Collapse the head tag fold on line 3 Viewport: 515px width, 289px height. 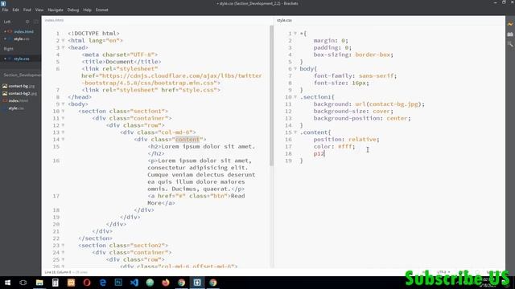tap(63, 48)
